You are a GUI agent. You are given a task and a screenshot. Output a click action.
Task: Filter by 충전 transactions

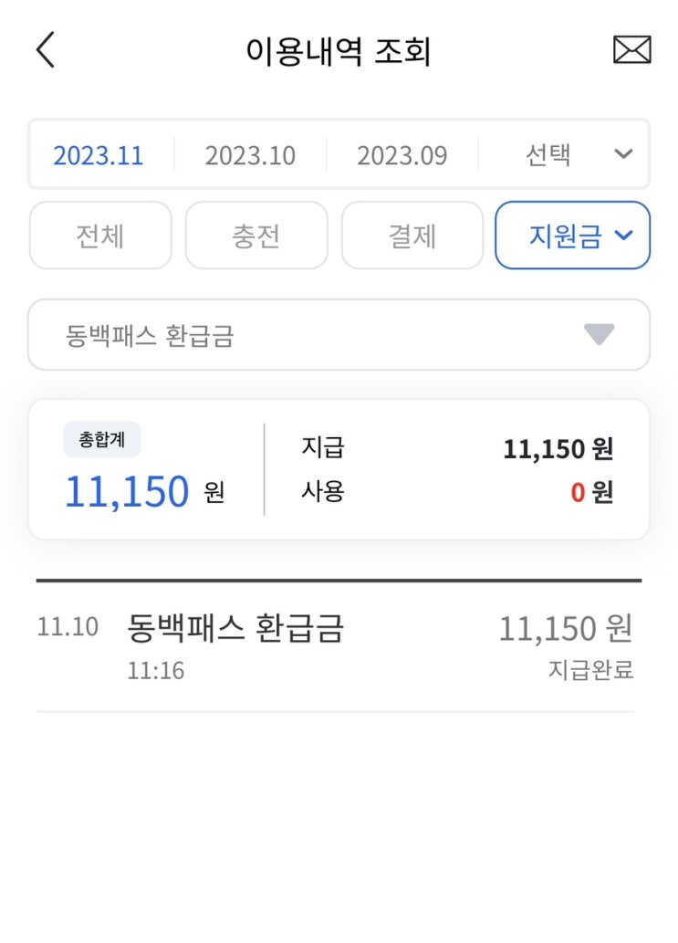pos(256,236)
